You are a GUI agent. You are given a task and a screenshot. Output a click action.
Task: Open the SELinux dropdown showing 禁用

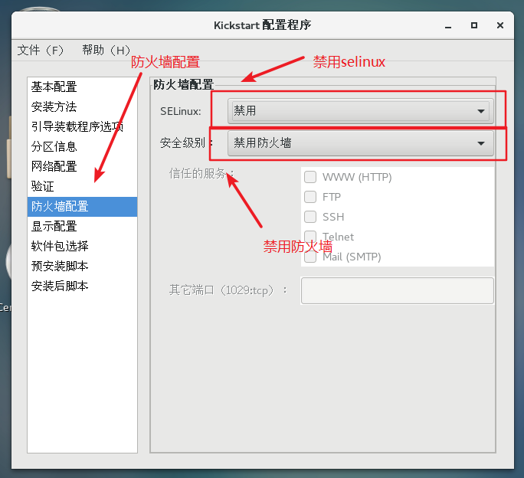(361, 111)
